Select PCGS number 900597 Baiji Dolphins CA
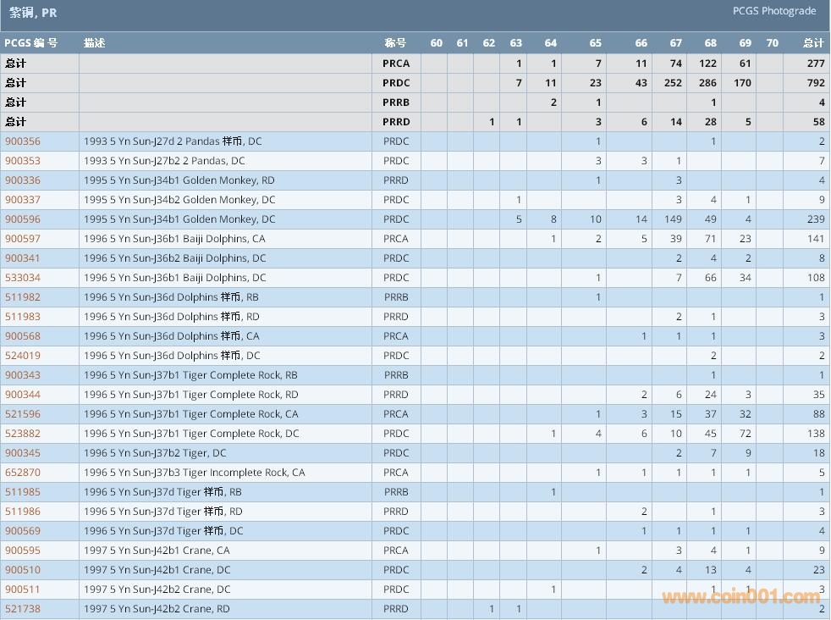The width and height of the screenshot is (831, 620). (x=23, y=239)
